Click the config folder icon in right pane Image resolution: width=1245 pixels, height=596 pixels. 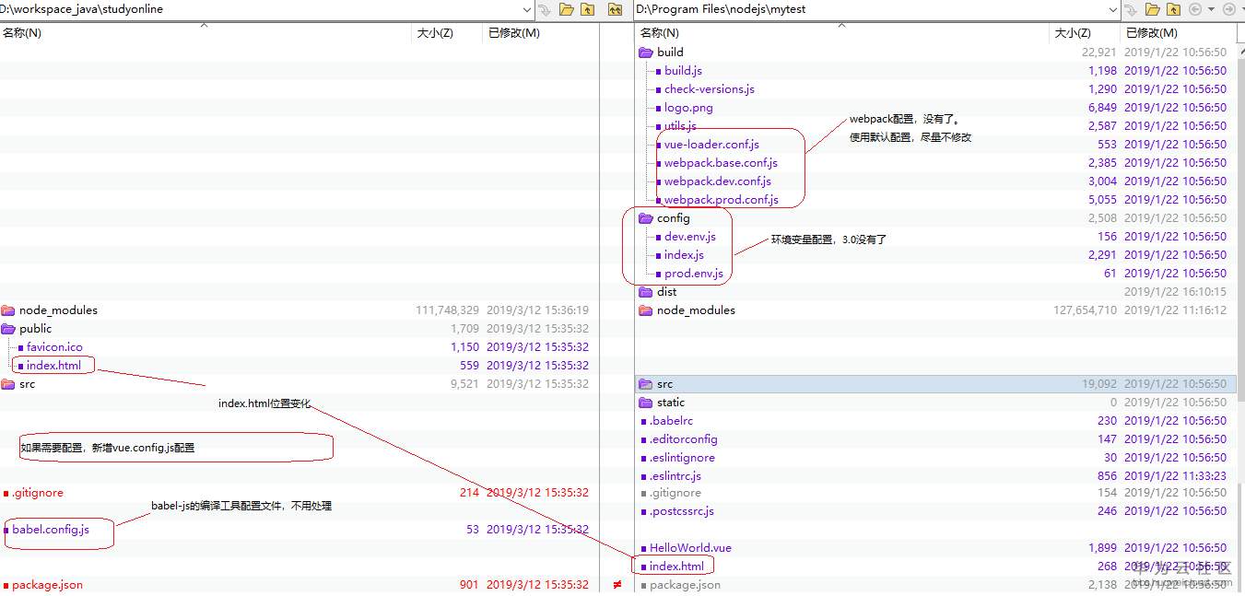coord(645,218)
